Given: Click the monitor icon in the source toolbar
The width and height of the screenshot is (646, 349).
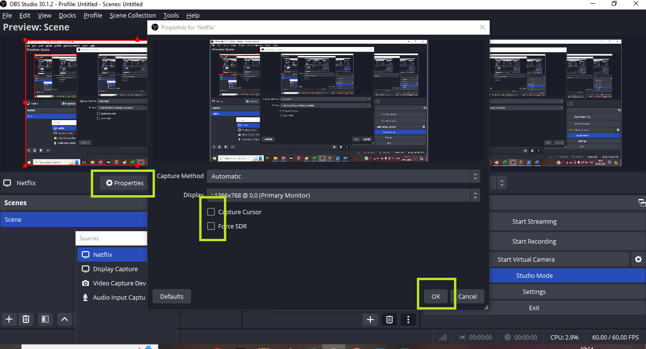Looking at the screenshot, I should (7, 183).
